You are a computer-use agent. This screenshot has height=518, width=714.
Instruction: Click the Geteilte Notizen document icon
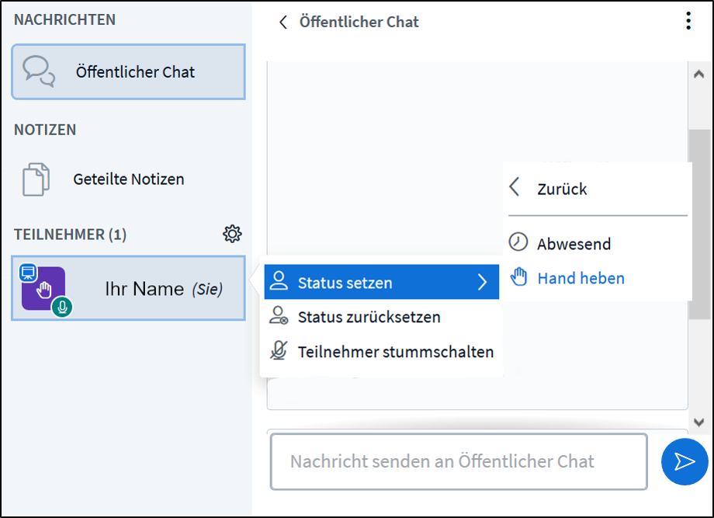36,179
